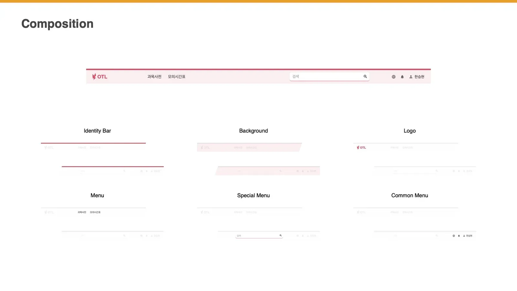This screenshot has width=517, height=291.
Task: Click the Special Menu label
Action: click(253, 195)
